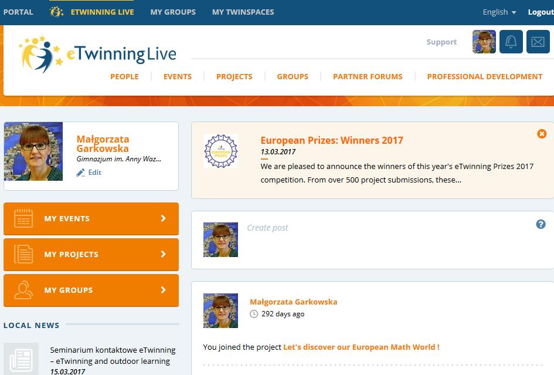Click the edit pencil icon
Image resolution: width=554 pixels, height=375 pixels.
[80, 173]
